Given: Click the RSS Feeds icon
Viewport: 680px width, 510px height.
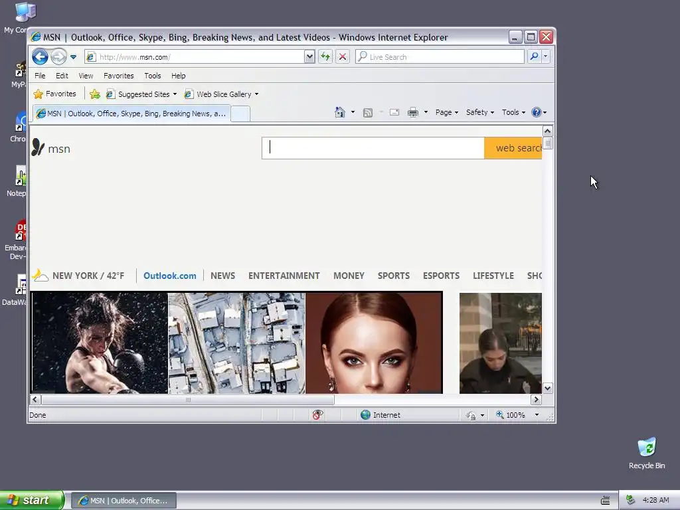Looking at the screenshot, I should pyautogui.click(x=368, y=113).
